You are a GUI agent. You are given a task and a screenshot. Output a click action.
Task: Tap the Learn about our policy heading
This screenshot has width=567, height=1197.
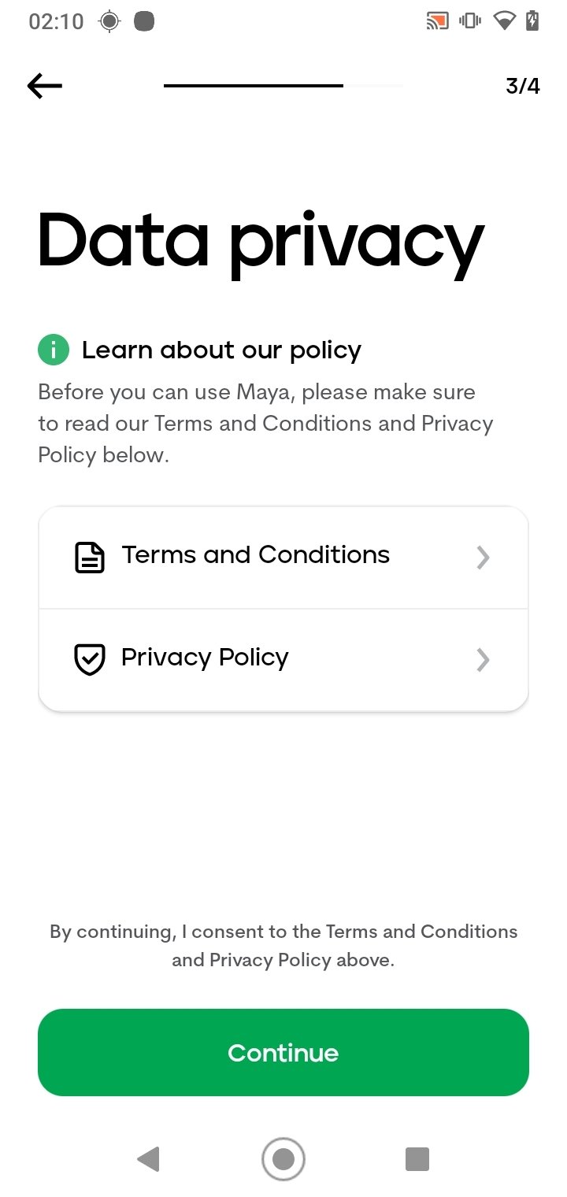[x=221, y=350]
